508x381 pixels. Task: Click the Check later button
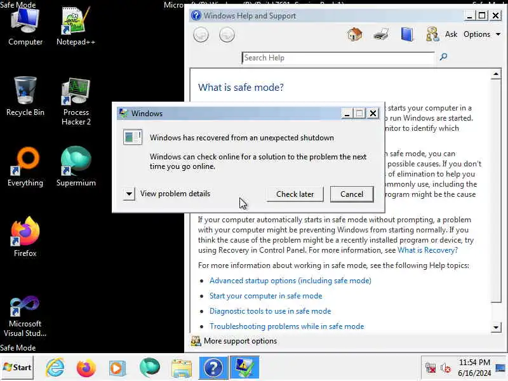coord(295,194)
